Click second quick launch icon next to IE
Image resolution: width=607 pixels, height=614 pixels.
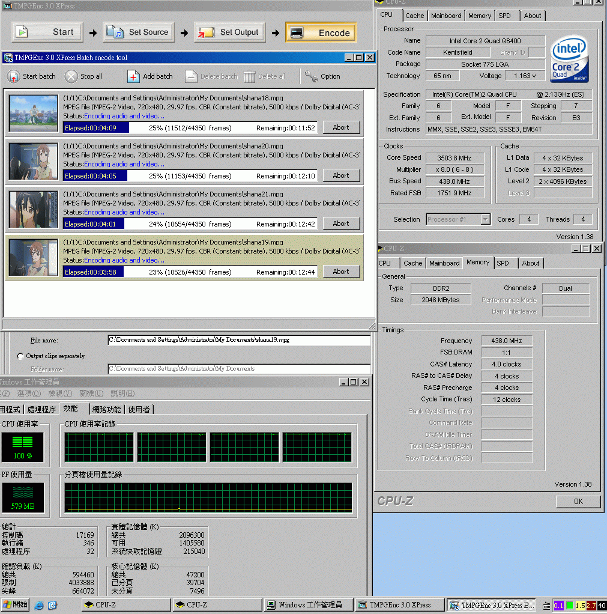tap(52, 605)
